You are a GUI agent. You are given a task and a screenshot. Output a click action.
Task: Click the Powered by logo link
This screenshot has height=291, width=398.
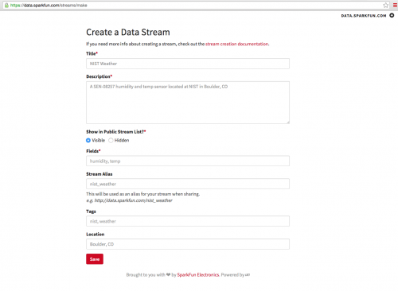(248, 275)
